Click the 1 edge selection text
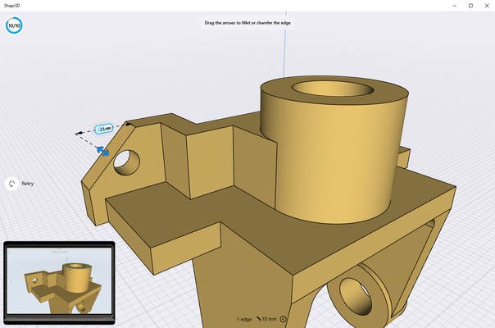 pyautogui.click(x=244, y=319)
